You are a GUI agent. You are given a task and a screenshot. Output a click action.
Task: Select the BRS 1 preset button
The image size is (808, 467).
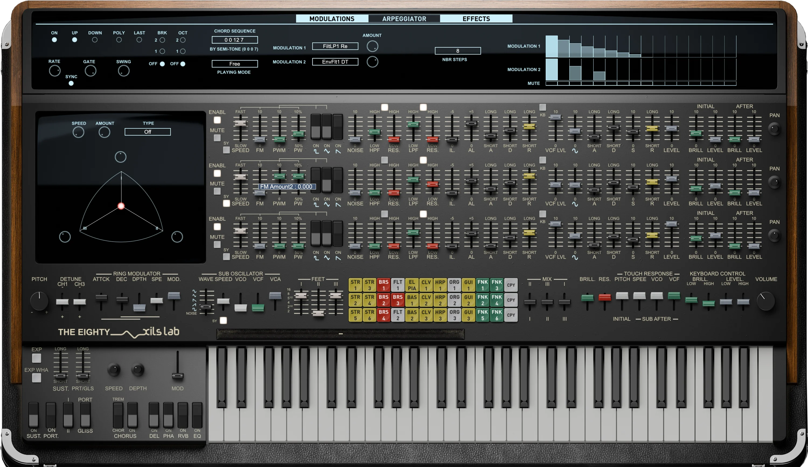[384, 285]
